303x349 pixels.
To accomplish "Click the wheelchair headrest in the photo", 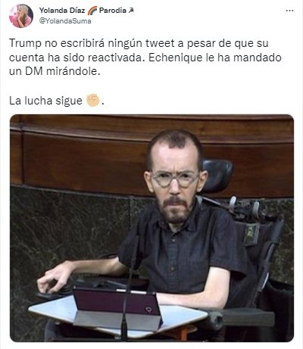I will click(217, 175).
